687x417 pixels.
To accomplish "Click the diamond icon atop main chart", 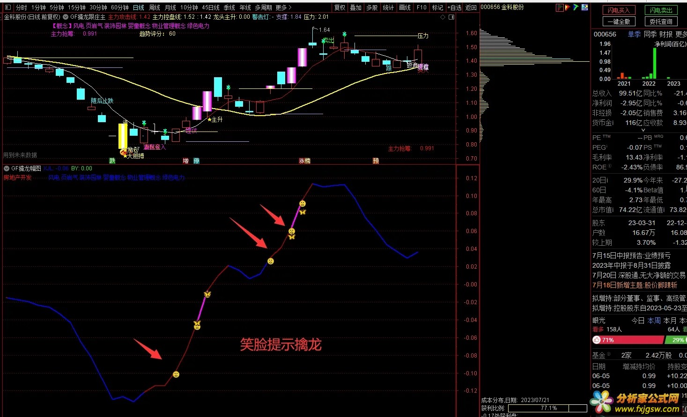I will [x=443, y=17].
